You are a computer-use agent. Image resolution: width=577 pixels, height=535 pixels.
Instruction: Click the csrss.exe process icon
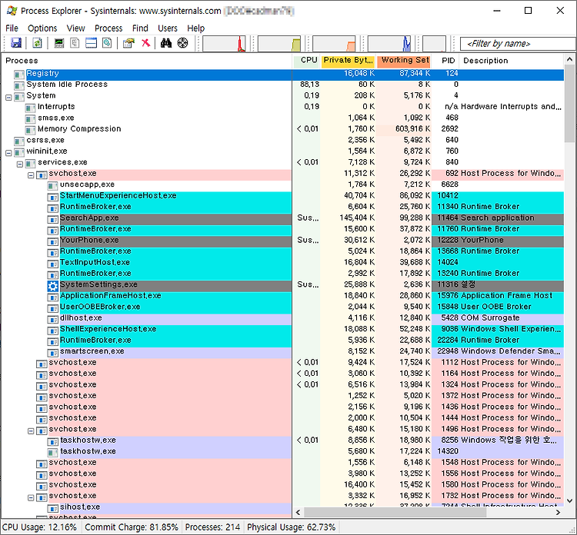click(x=19, y=141)
